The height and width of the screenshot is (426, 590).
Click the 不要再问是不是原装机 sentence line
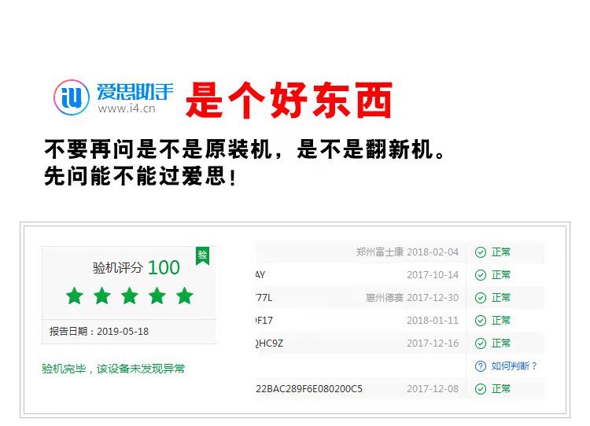[x=245, y=149]
